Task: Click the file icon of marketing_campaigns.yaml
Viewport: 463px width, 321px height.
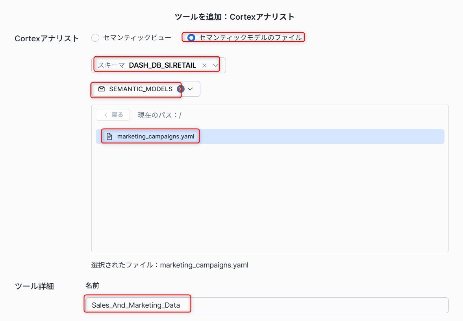Action: tap(110, 137)
